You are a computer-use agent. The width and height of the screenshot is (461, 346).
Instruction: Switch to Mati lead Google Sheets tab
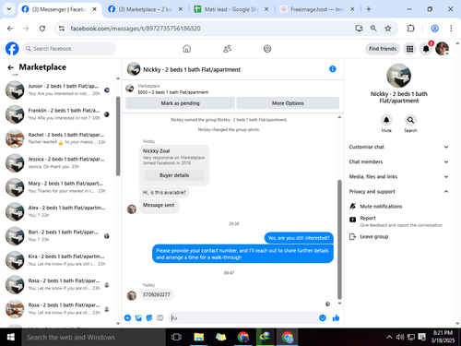[231, 9]
